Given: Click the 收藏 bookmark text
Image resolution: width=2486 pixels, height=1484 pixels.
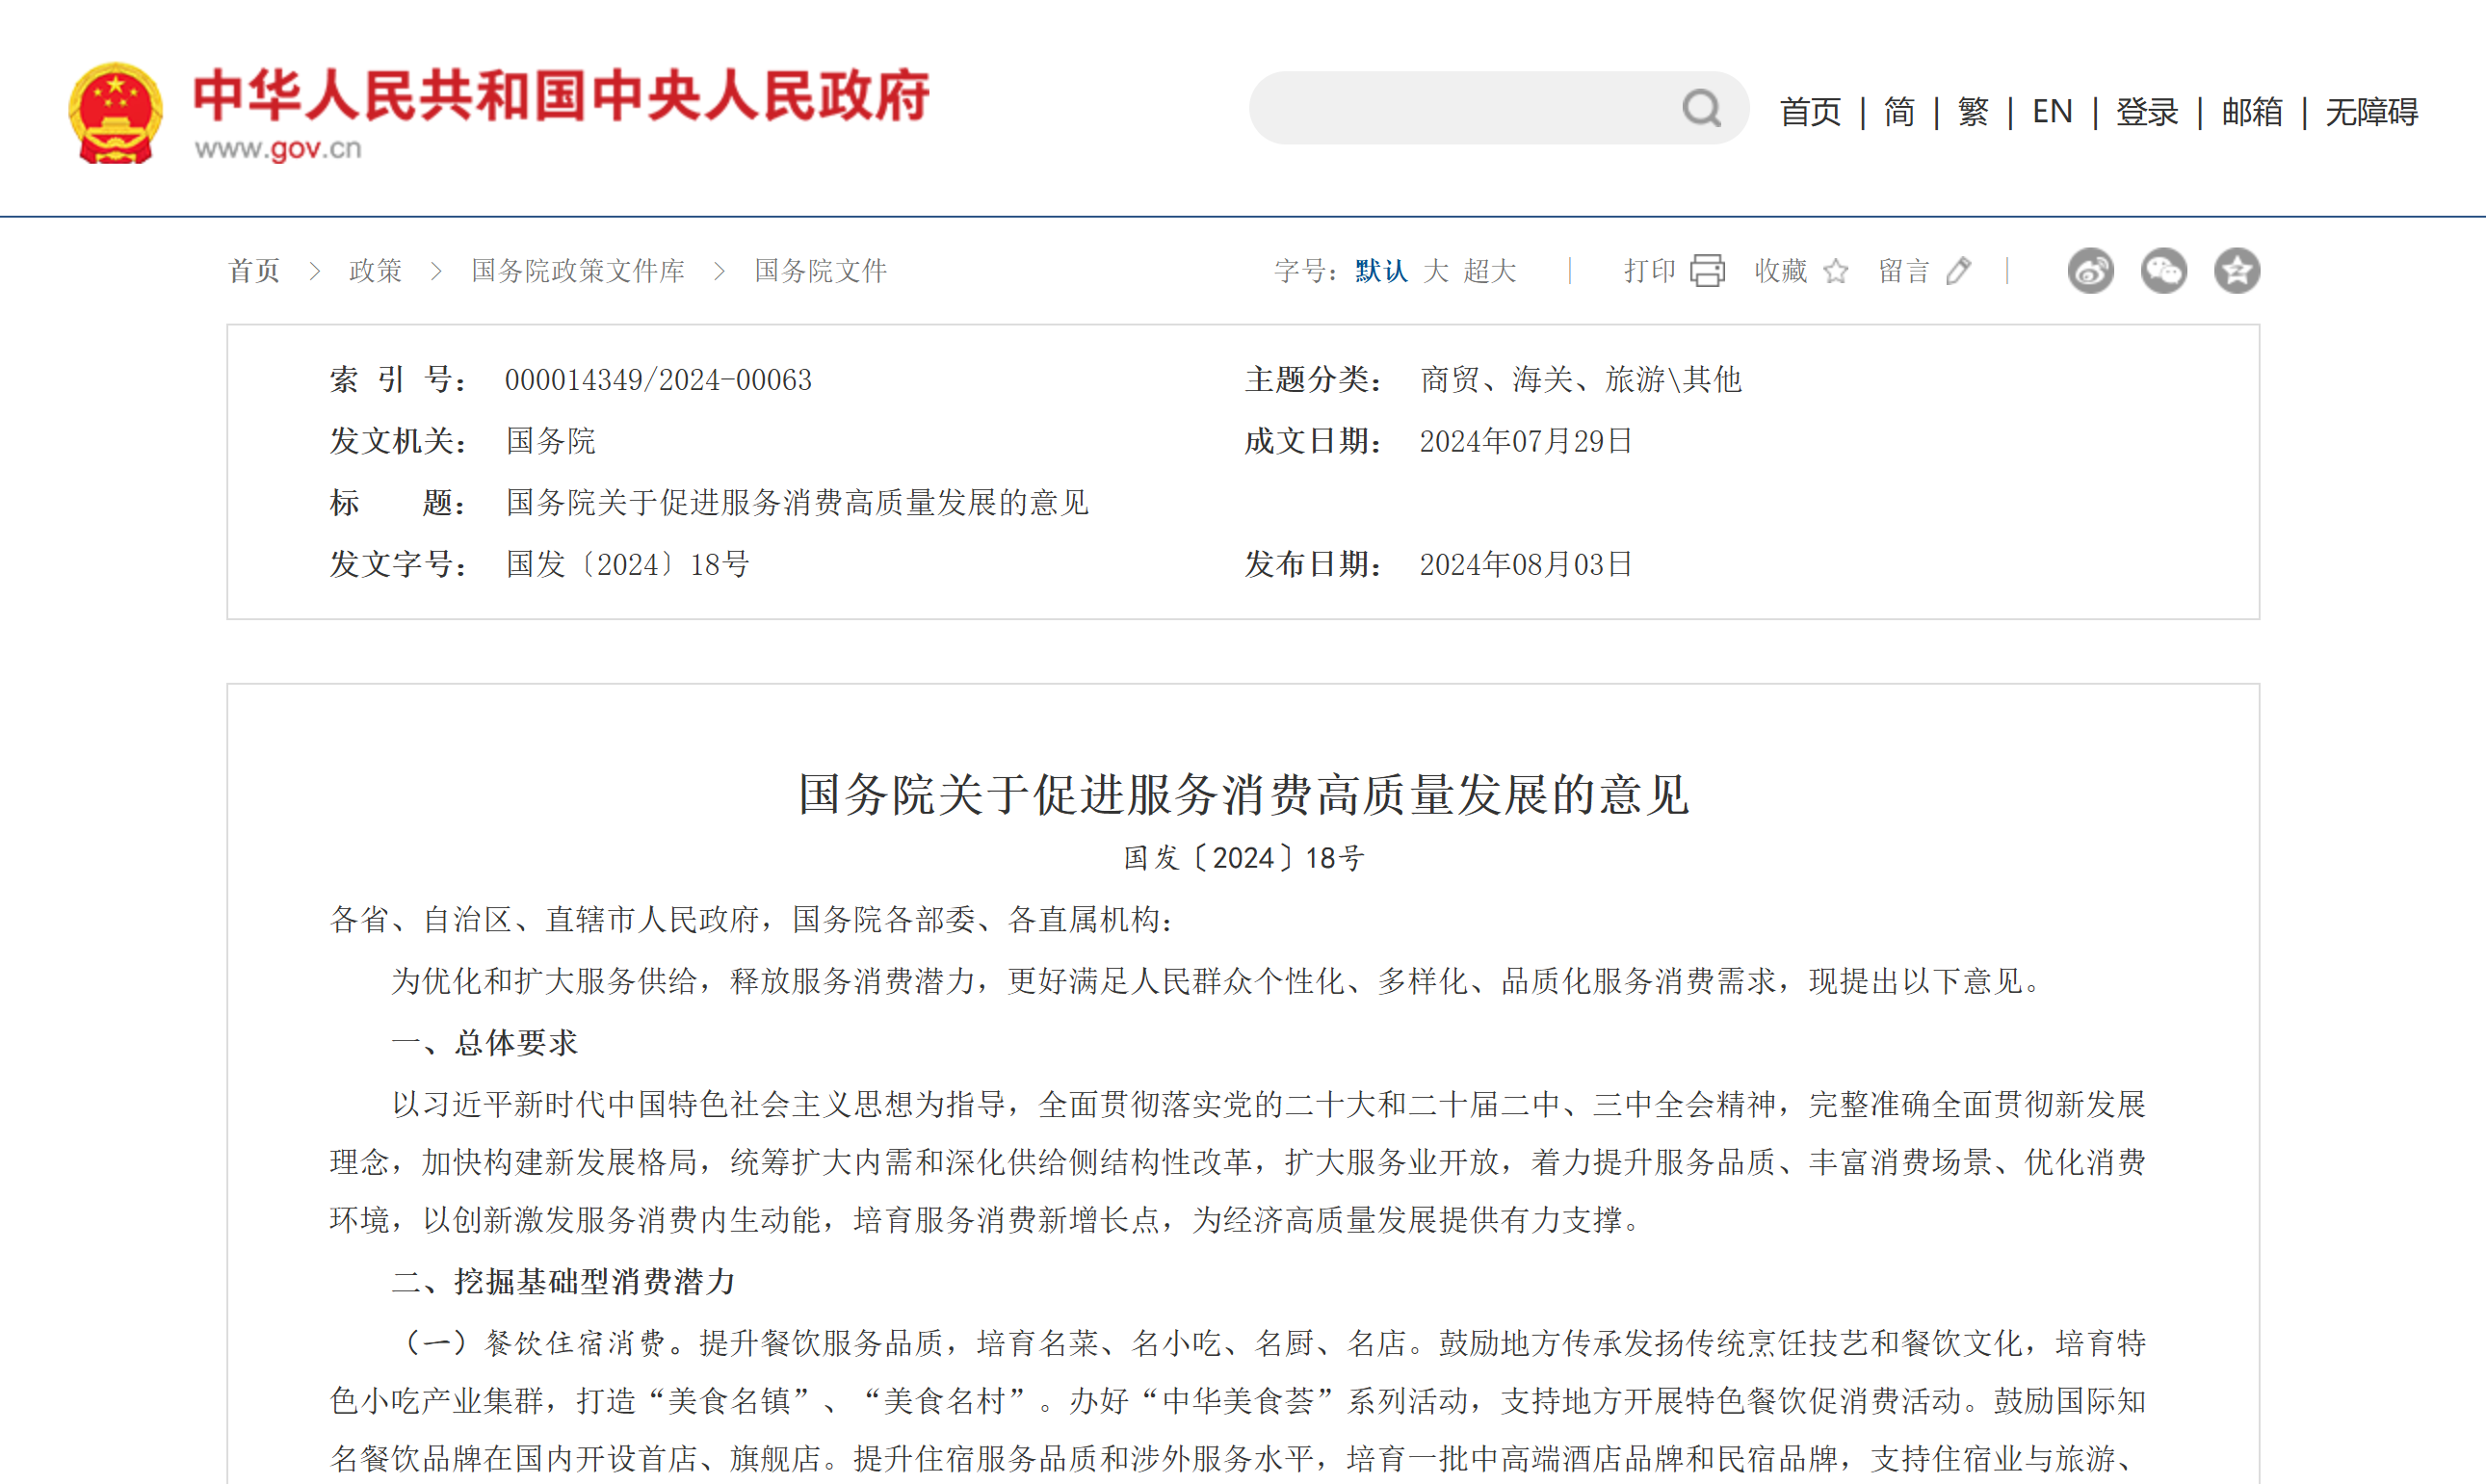Looking at the screenshot, I should coord(1781,271).
